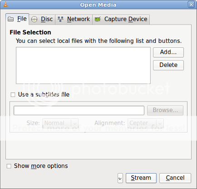Screen dimensions: 197x189
Task: Click the VLC cone icon in title bar
Action: click(x=5, y=5)
